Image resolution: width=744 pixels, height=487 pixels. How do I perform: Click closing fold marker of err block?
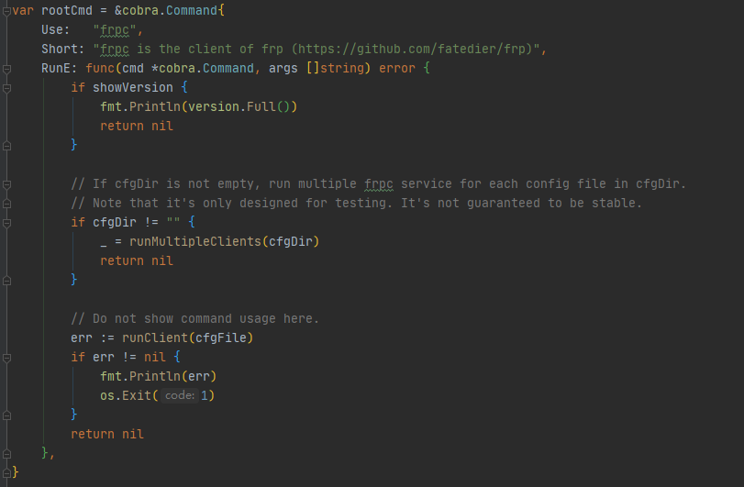(6, 415)
